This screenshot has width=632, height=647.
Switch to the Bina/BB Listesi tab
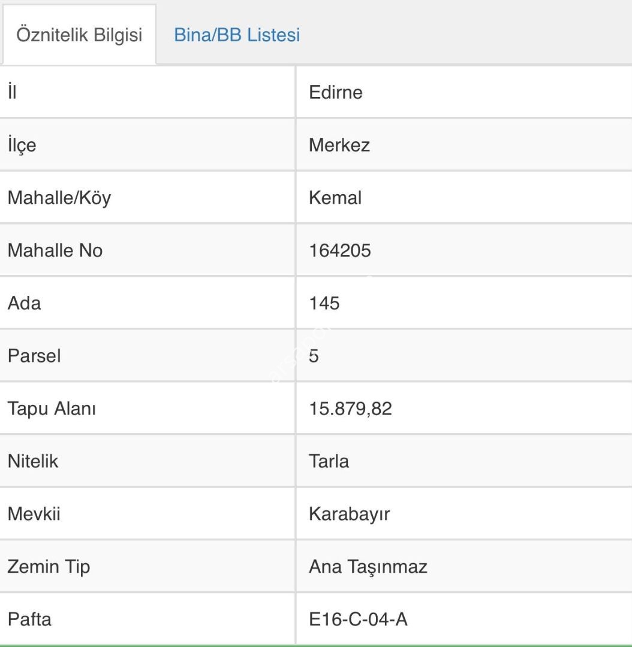click(237, 35)
